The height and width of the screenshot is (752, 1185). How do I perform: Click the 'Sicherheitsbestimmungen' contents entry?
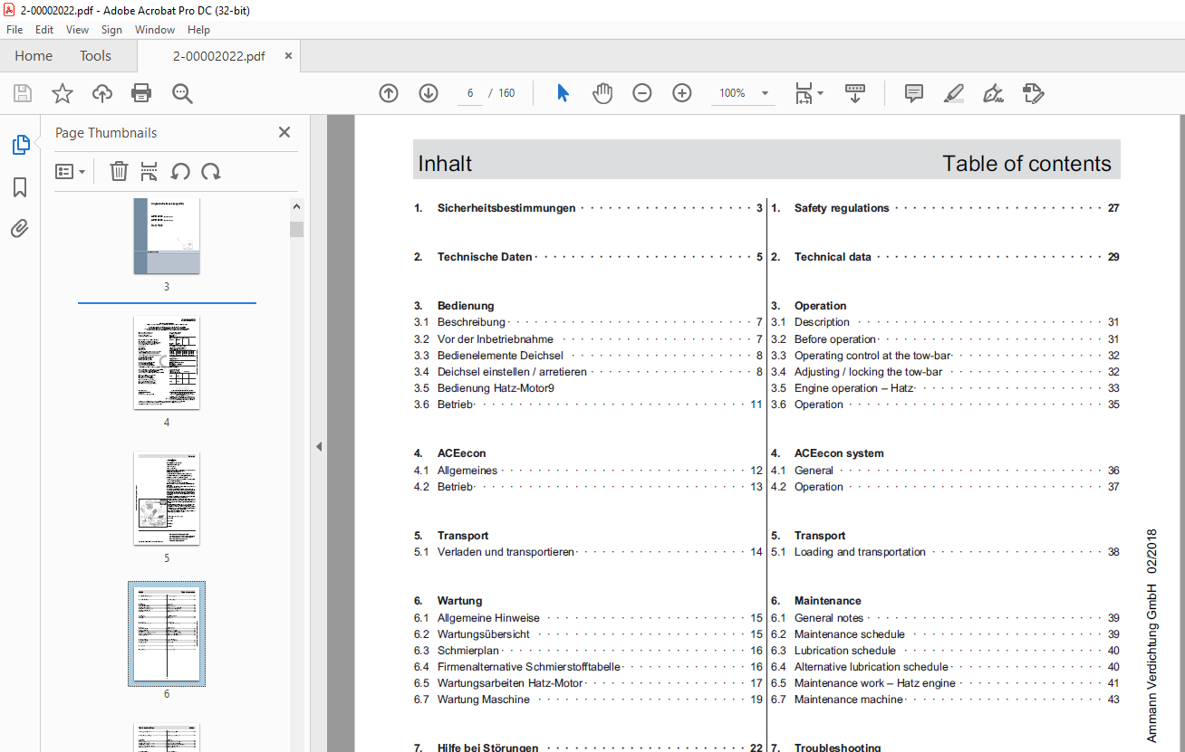(x=506, y=208)
